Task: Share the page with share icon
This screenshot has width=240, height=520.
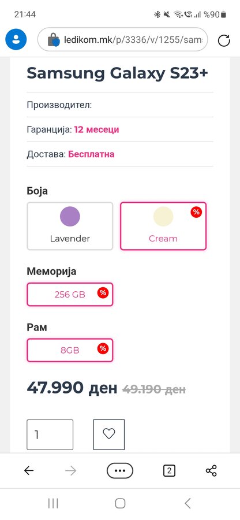Action: click(x=211, y=470)
